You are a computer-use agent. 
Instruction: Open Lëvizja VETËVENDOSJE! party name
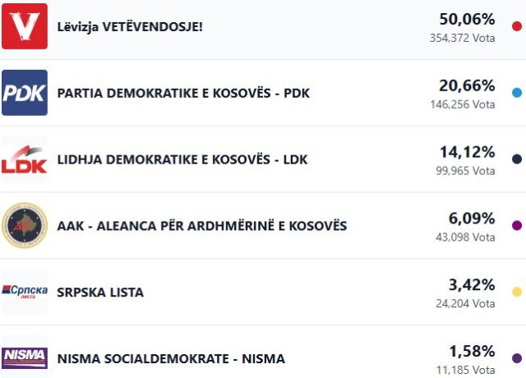[130, 26]
